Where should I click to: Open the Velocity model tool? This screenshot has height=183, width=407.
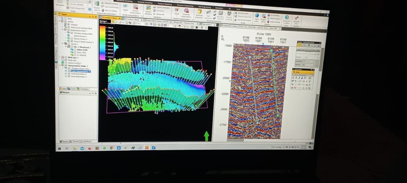[242, 13]
